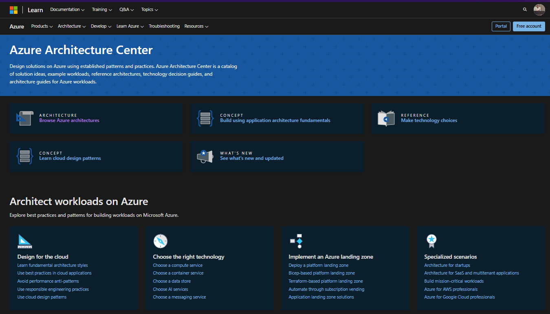Click the Microsoft logo icon
The width and height of the screenshot is (550, 314).
point(13,10)
